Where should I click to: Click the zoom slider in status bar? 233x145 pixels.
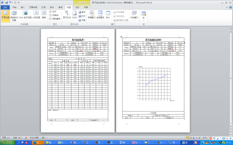click(x=218, y=138)
